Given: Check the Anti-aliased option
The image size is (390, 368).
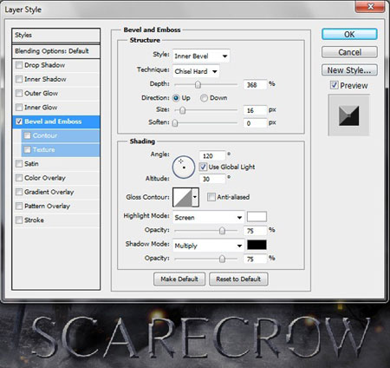Looking at the screenshot, I should [211, 197].
